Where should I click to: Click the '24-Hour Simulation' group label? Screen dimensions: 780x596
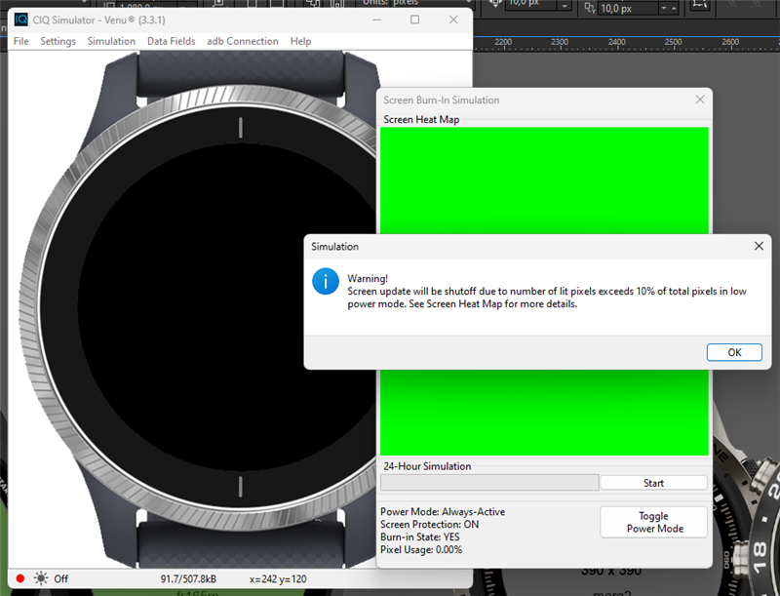[x=427, y=466]
